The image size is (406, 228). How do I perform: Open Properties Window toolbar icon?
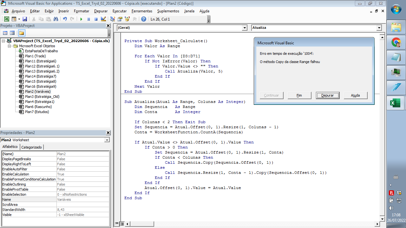click(x=120, y=19)
